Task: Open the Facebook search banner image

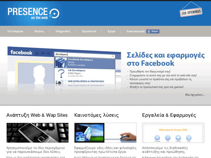Action: 64,70
